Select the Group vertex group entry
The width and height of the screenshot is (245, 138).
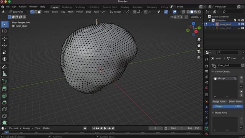[225, 78]
